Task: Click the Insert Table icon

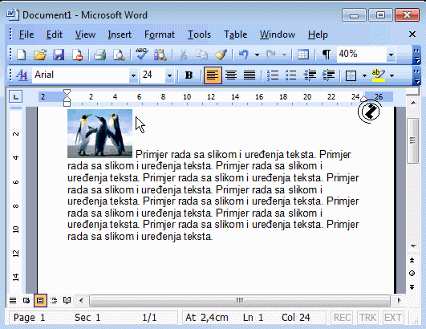Action: coord(303,55)
